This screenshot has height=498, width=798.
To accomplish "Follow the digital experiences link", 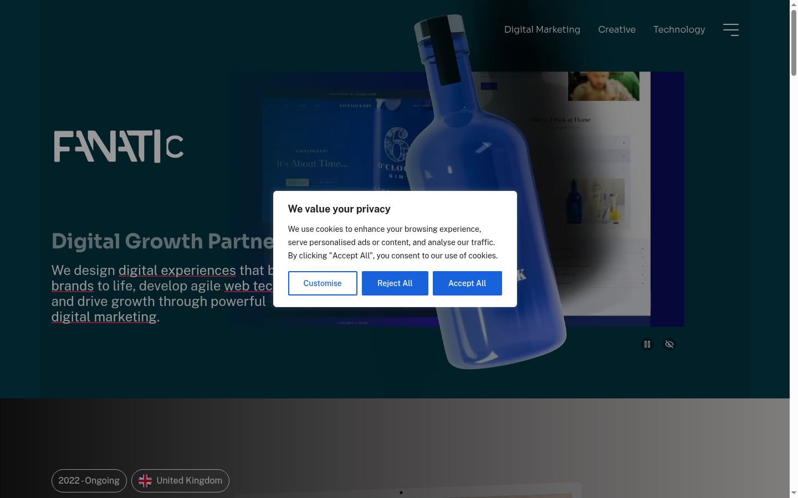I will point(177,270).
